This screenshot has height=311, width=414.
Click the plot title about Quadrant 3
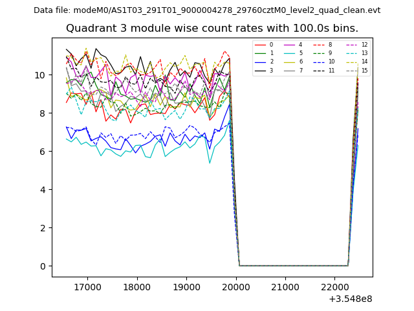point(212,29)
